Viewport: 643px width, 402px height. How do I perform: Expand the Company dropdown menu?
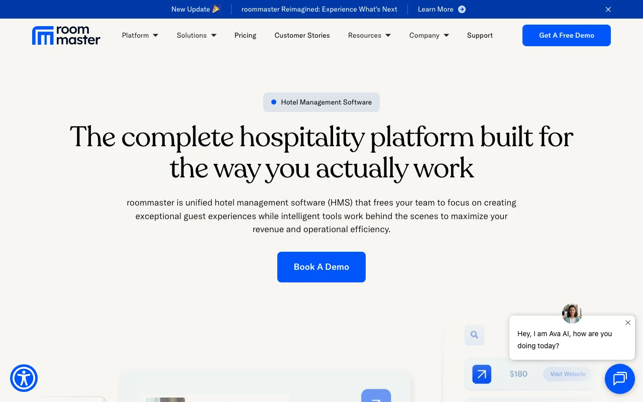[429, 35]
